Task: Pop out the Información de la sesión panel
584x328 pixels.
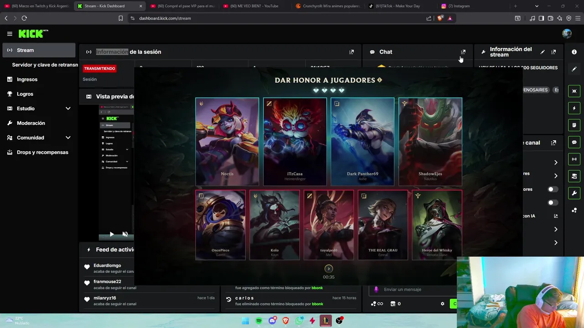Action: coord(351,52)
